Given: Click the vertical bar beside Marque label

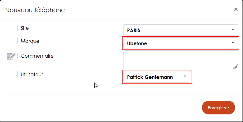Looking at the screenshot, I should coord(18,41).
